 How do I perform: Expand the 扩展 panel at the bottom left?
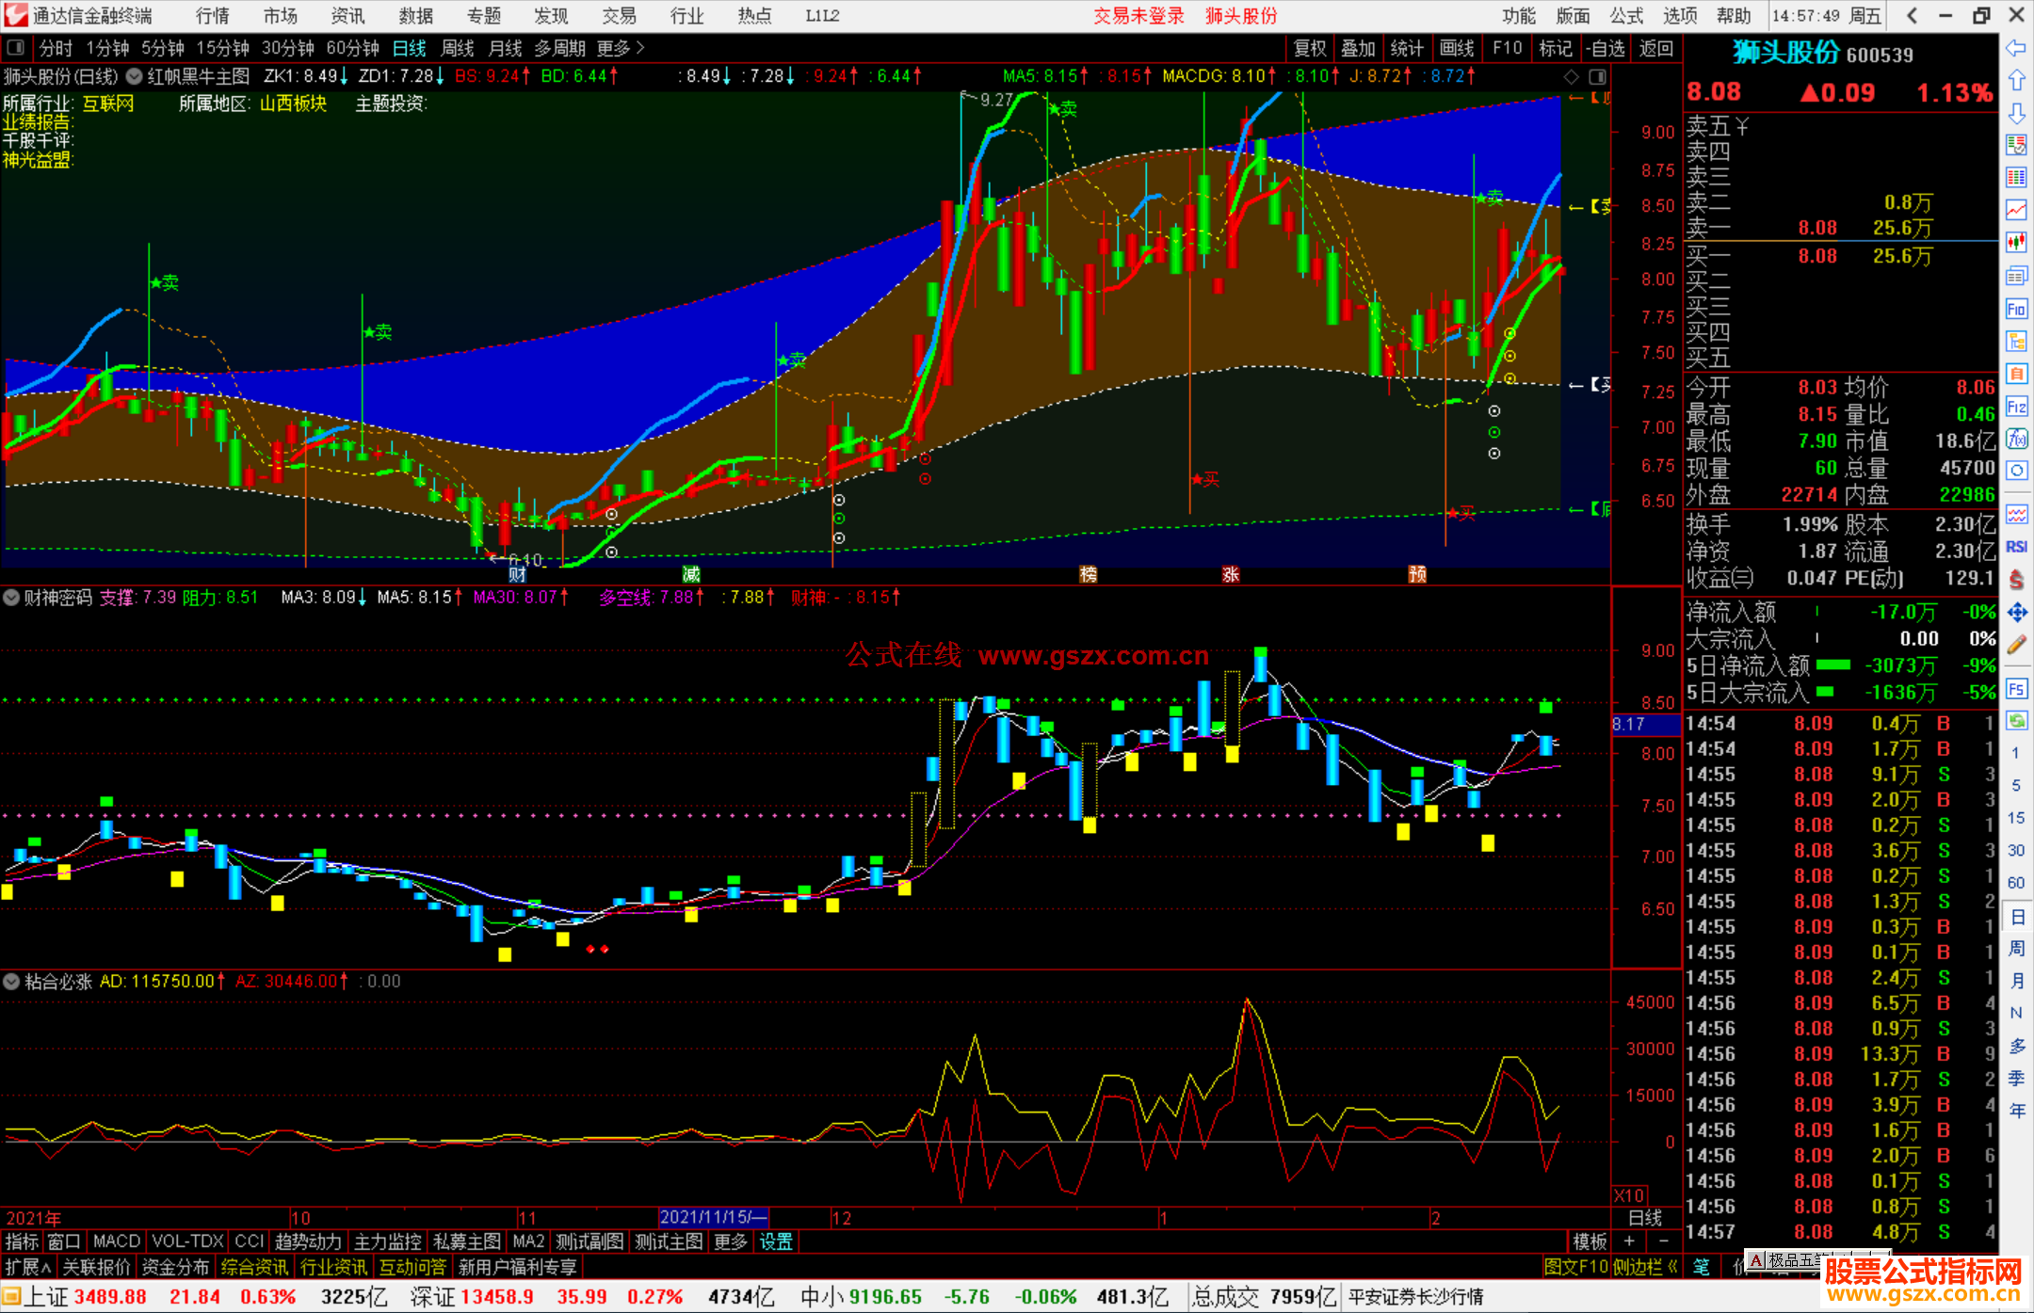pyautogui.click(x=28, y=1267)
